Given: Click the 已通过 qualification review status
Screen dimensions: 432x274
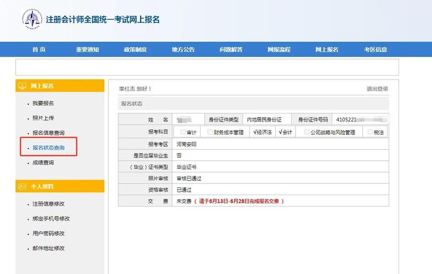Looking at the screenshot, I should 184,190.
